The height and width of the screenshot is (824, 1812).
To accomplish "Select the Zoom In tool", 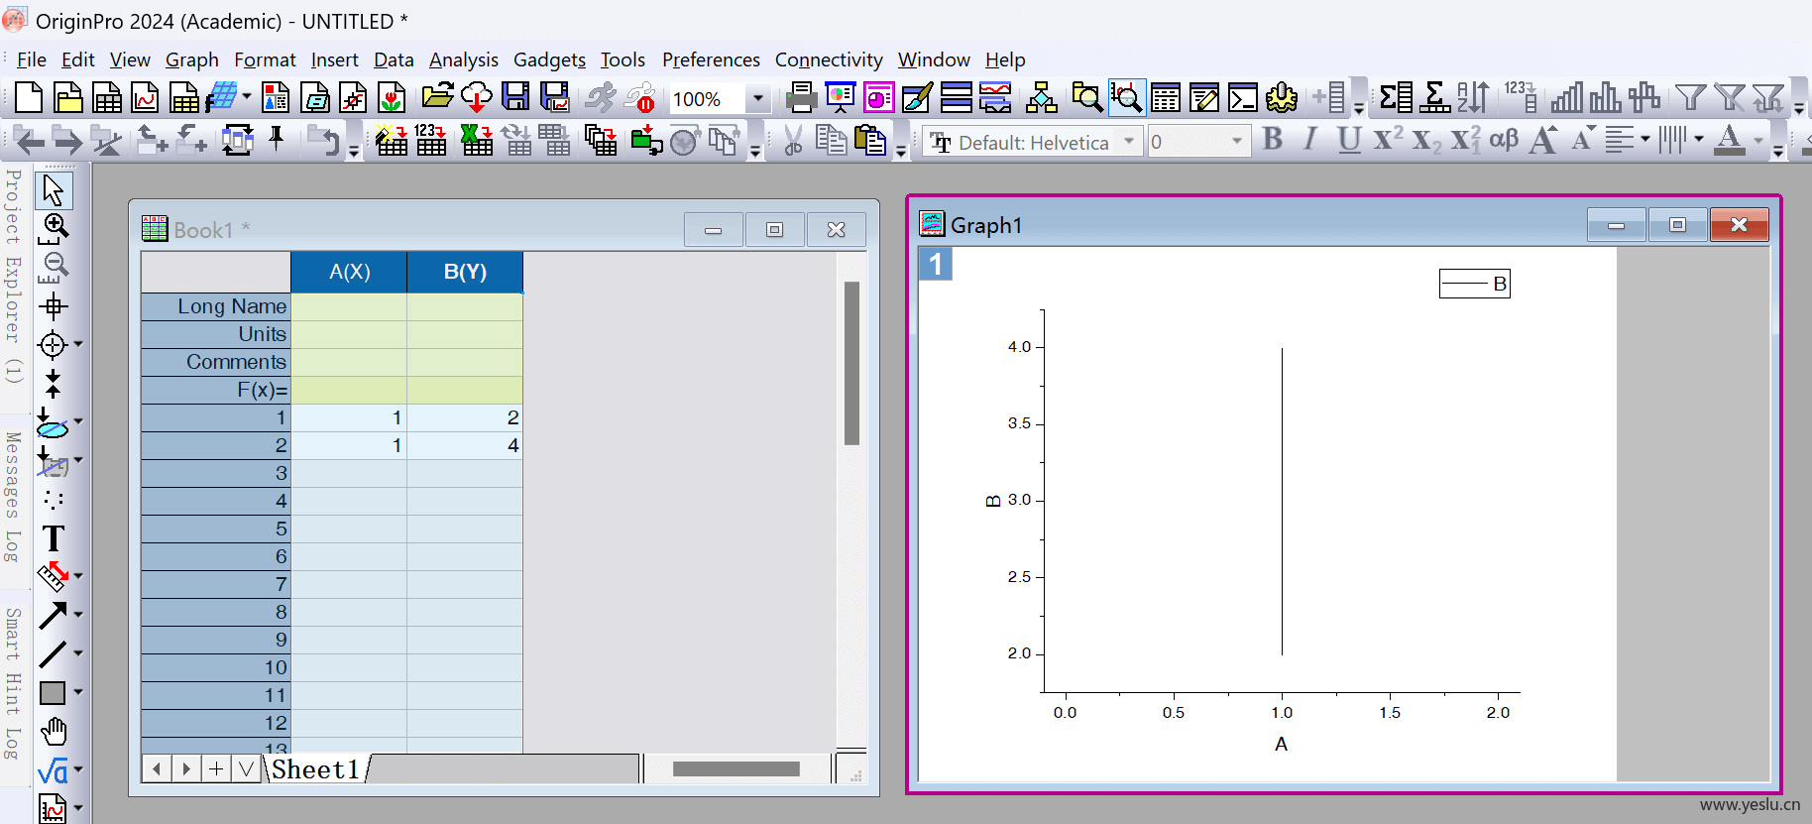I will point(54,228).
